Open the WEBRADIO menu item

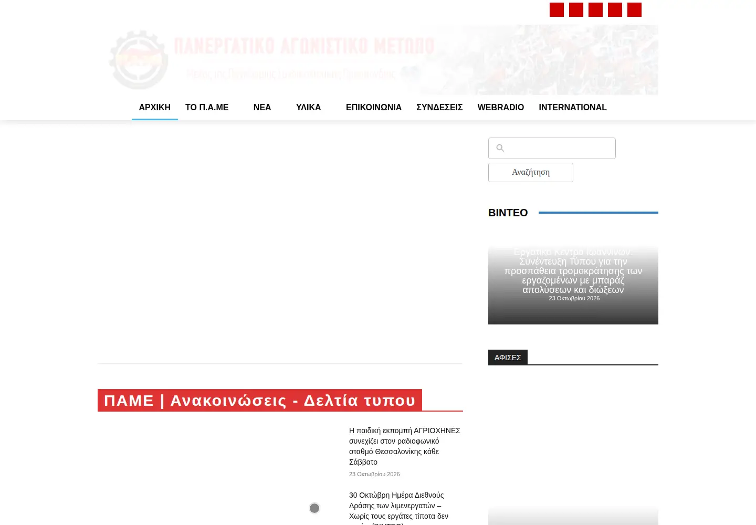[x=501, y=107]
